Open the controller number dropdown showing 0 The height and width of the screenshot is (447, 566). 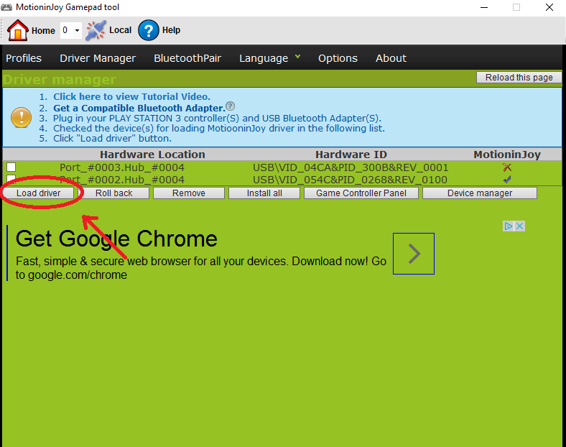(70, 31)
